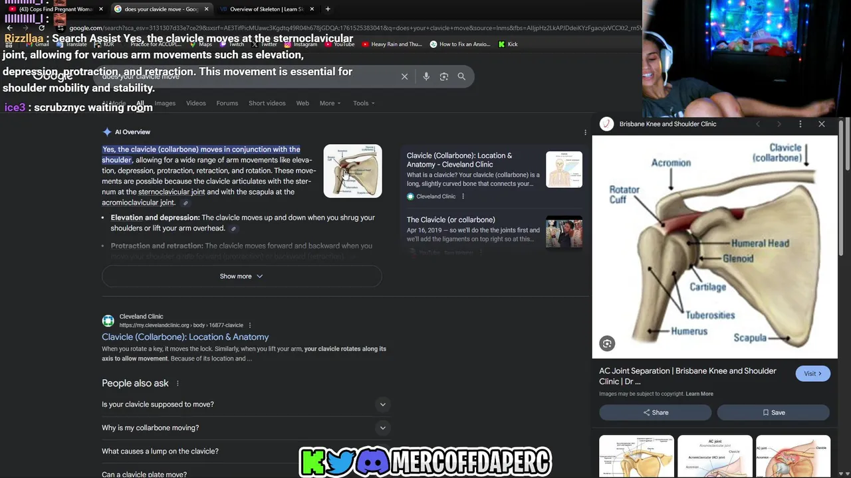851x478 pixels.
Task: Switch to Images search tab
Action: (165, 103)
